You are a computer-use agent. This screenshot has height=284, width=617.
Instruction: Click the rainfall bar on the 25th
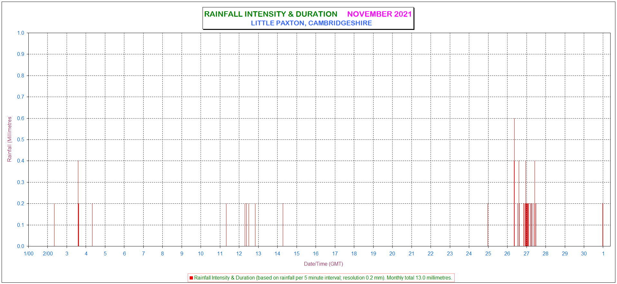click(x=488, y=225)
